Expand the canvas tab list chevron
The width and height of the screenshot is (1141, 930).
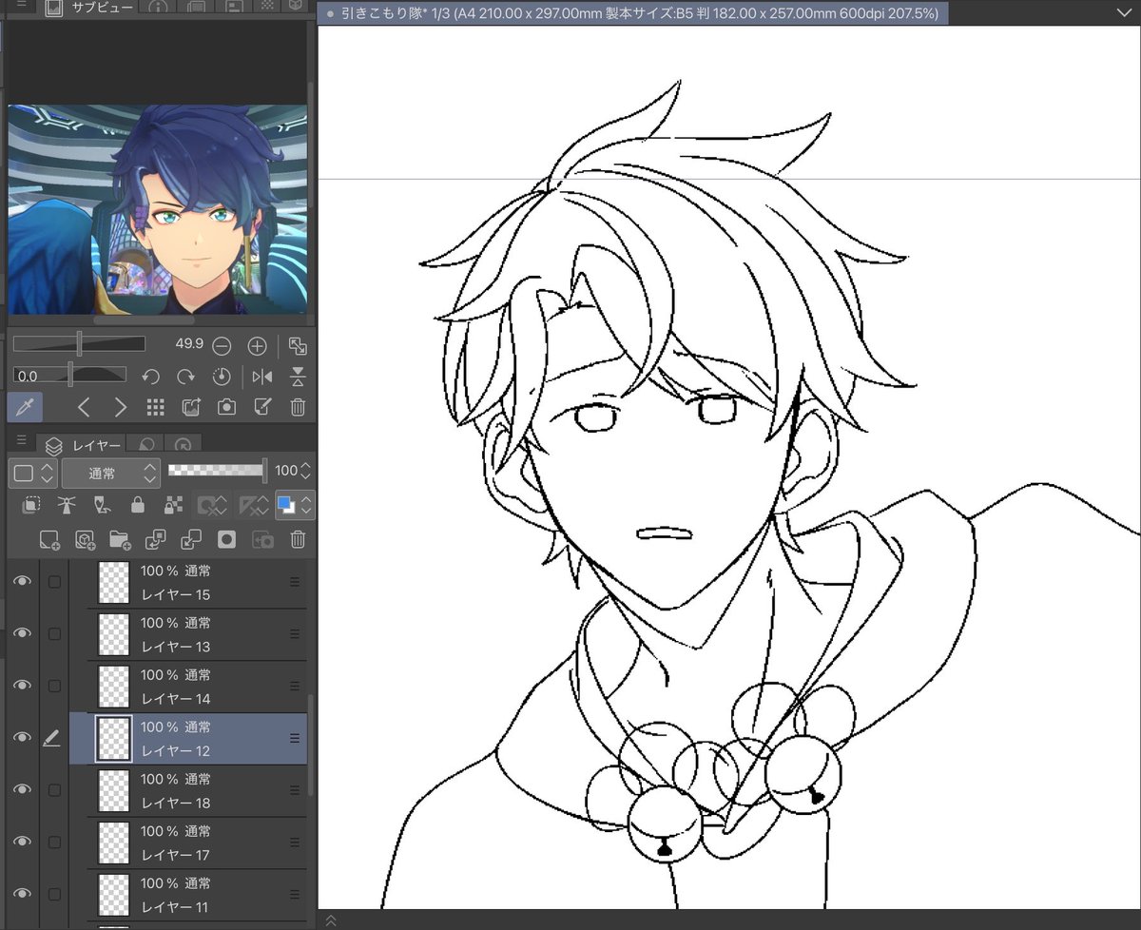tap(1125, 13)
